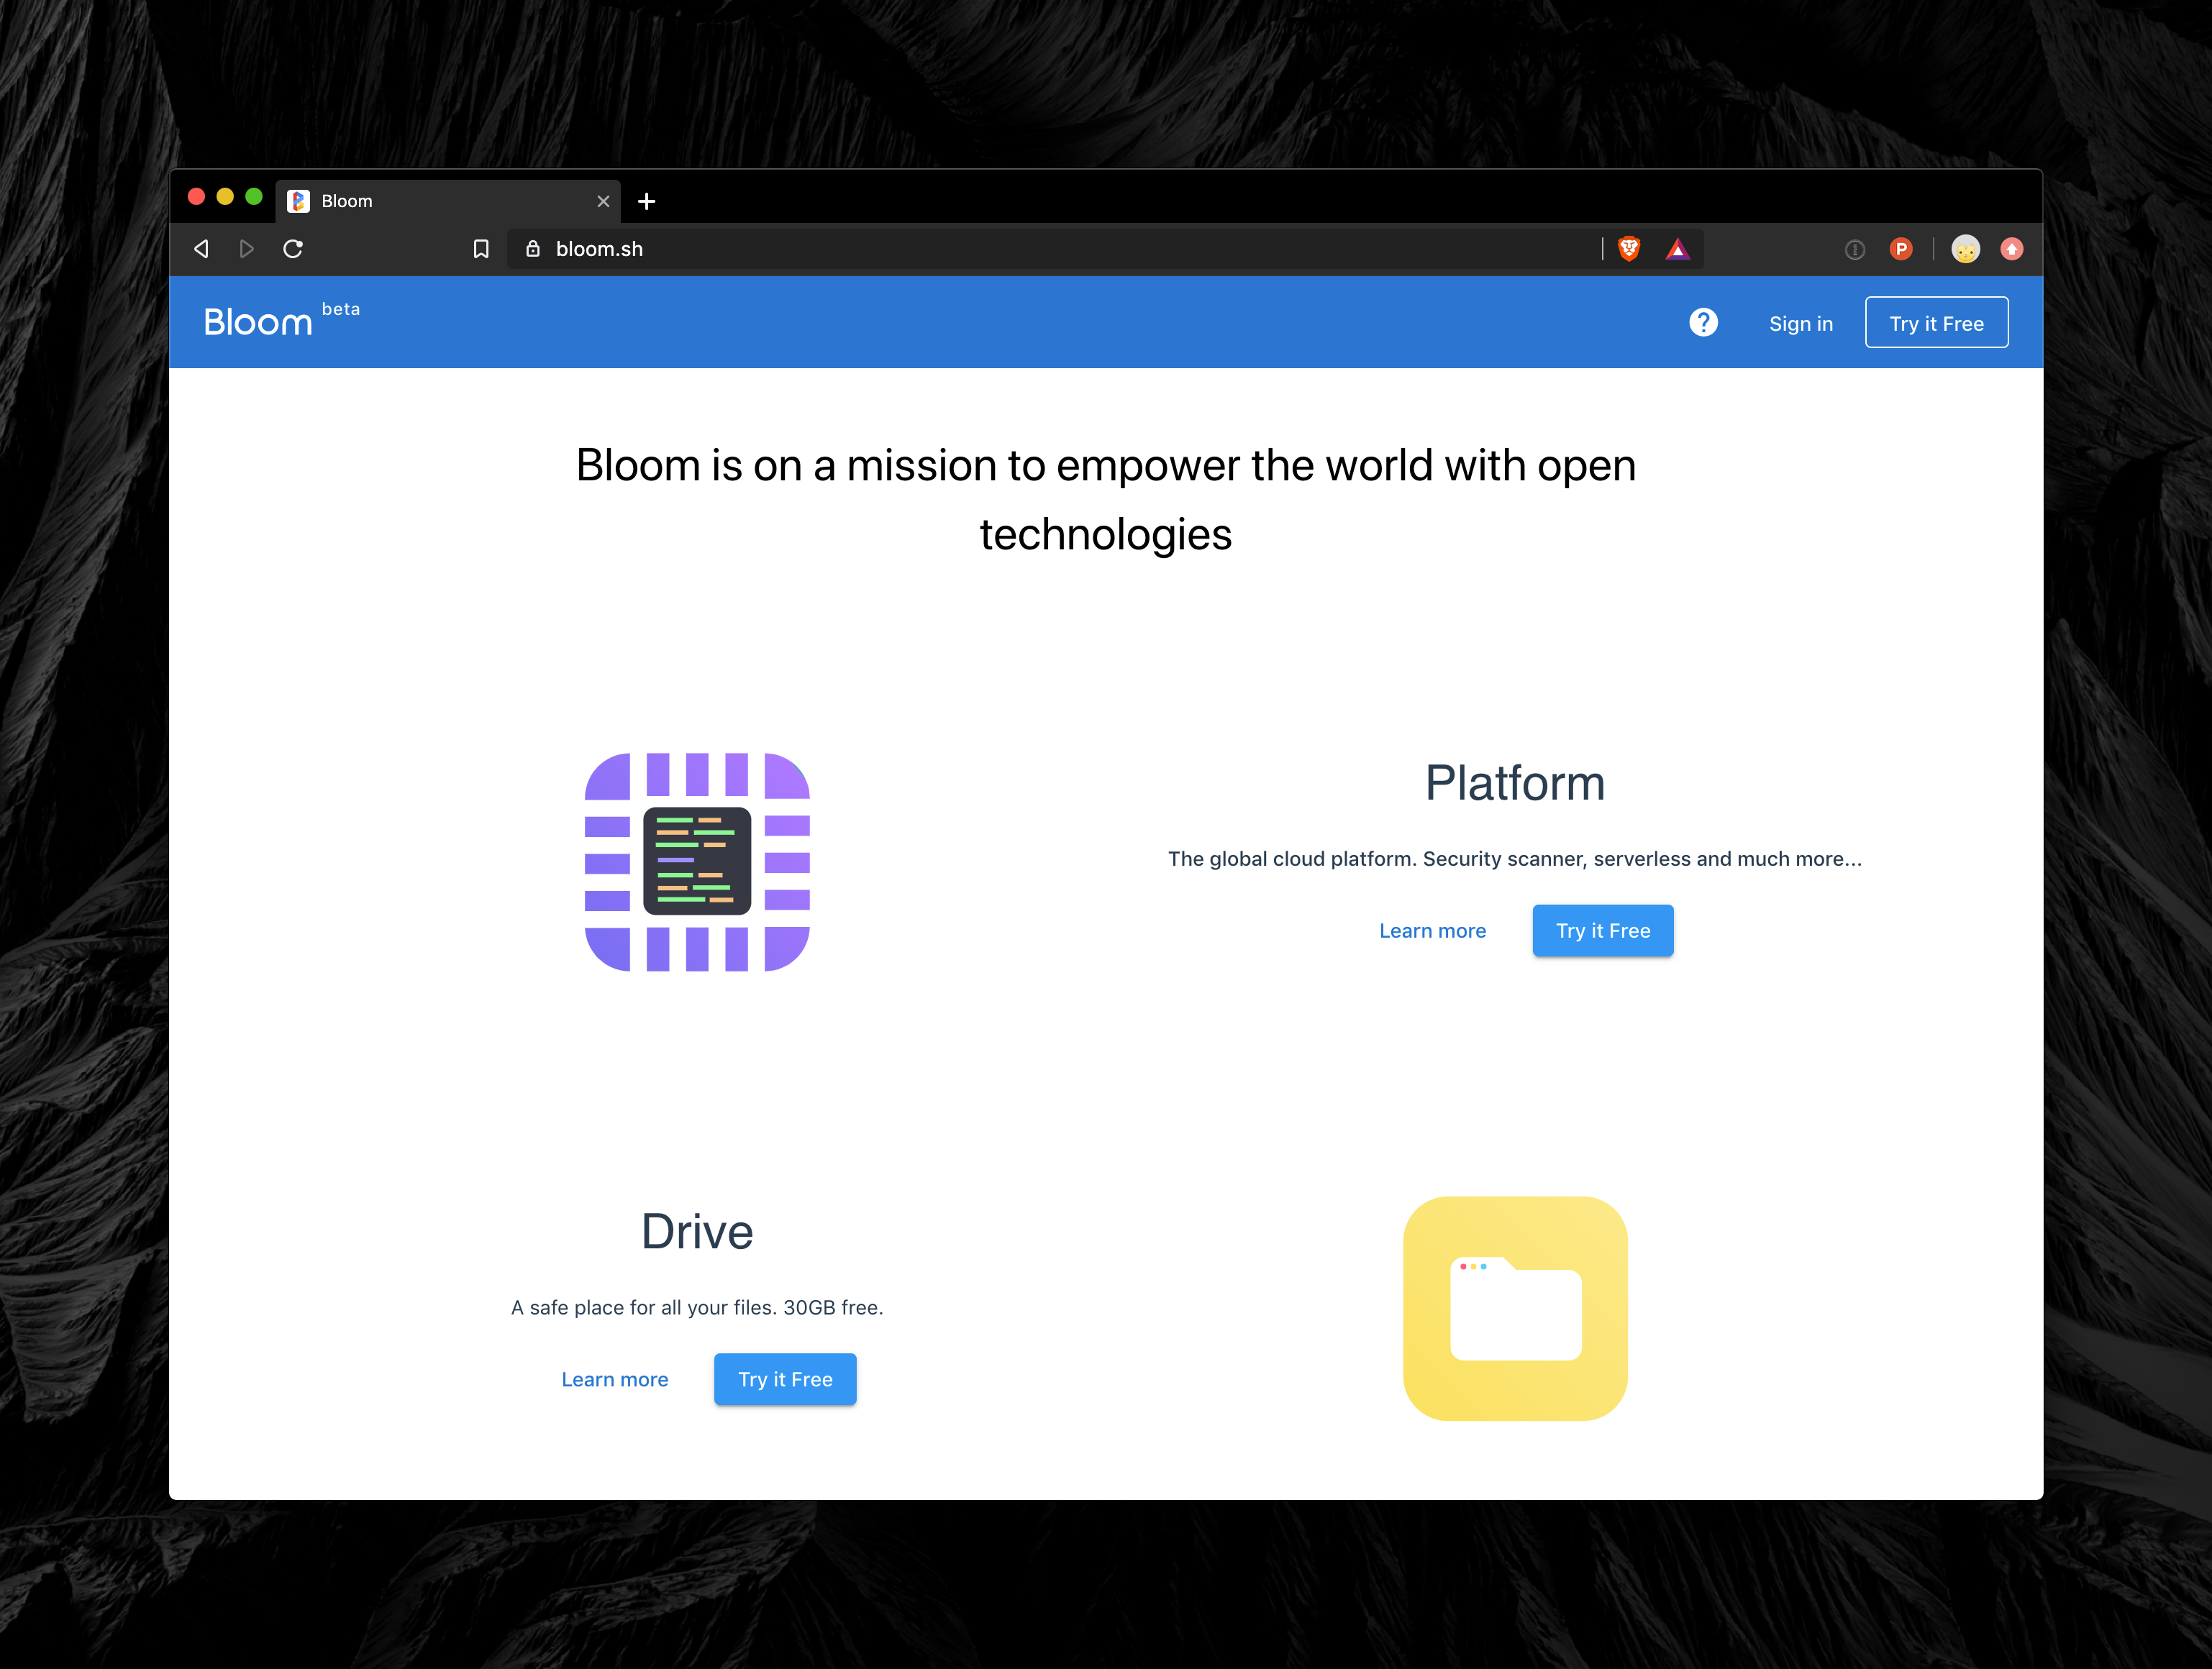
Task: Click the padlock site security icon
Action: (x=533, y=249)
